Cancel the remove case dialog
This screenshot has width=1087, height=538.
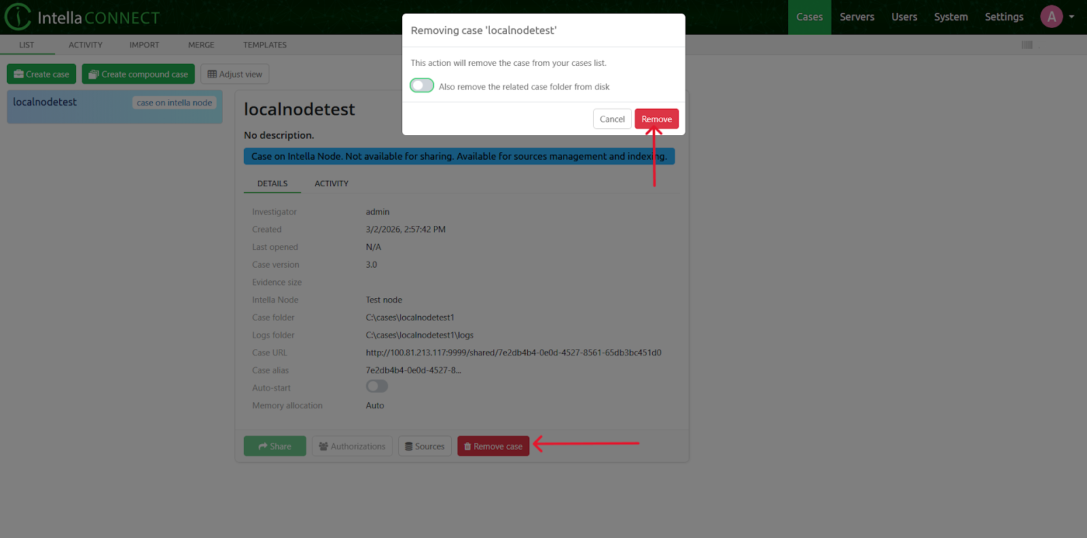coord(611,119)
